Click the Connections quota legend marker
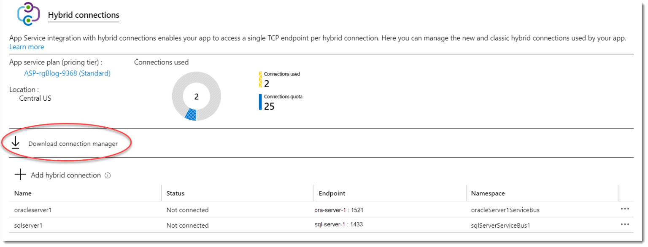This screenshot has height=247, width=648. pyautogui.click(x=261, y=102)
